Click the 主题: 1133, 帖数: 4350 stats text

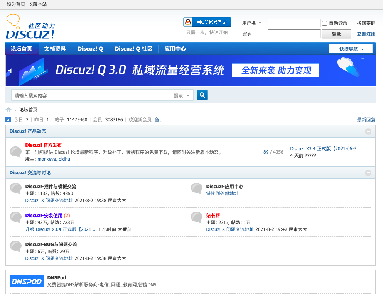tap(49, 194)
